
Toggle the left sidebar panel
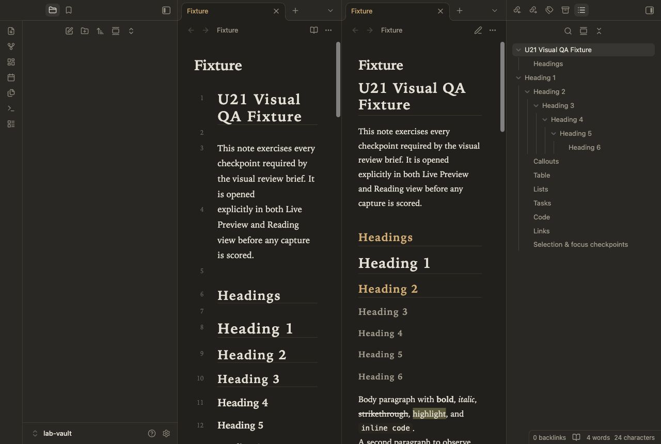click(166, 10)
